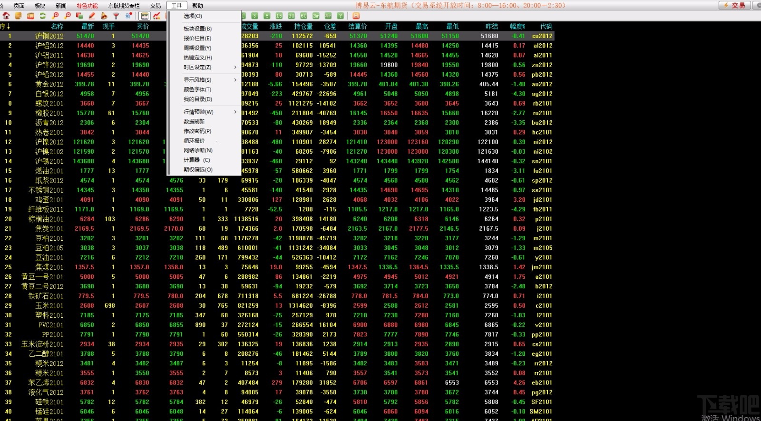Screen dimensions: 761x421
Task: Click the code cell eb2101
Action: pyautogui.click(x=542, y=382)
